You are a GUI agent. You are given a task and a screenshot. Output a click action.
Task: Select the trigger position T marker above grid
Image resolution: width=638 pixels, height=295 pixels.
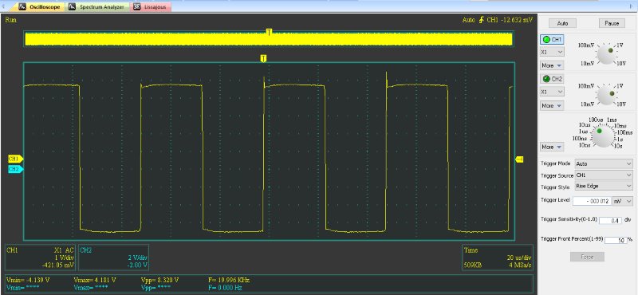click(x=263, y=58)
